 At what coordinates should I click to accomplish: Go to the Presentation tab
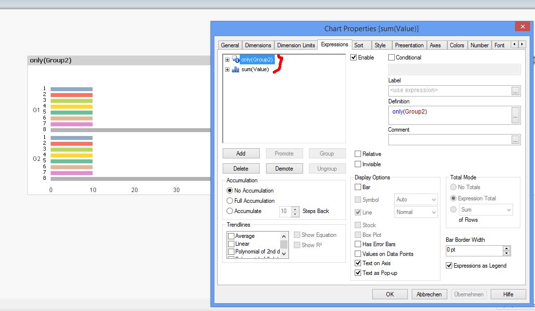click(x=409, y=45)
